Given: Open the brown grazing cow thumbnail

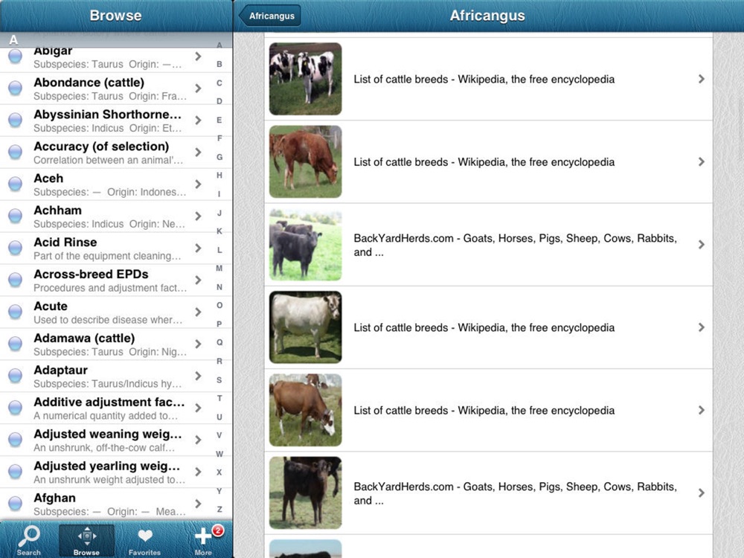Looking at the screenshot, I should point(306,161).
